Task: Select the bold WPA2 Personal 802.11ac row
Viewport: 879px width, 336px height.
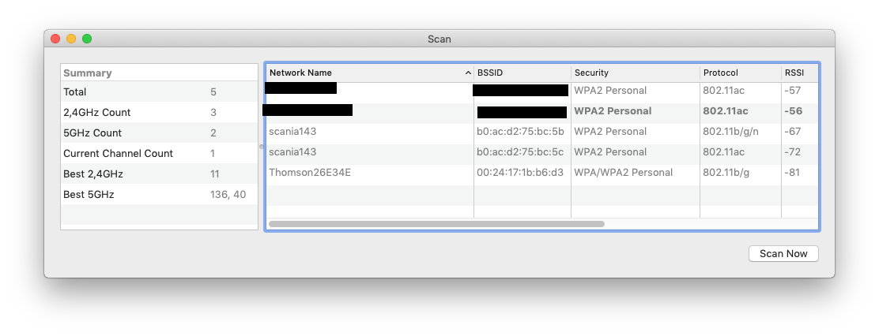Action: 542,110
